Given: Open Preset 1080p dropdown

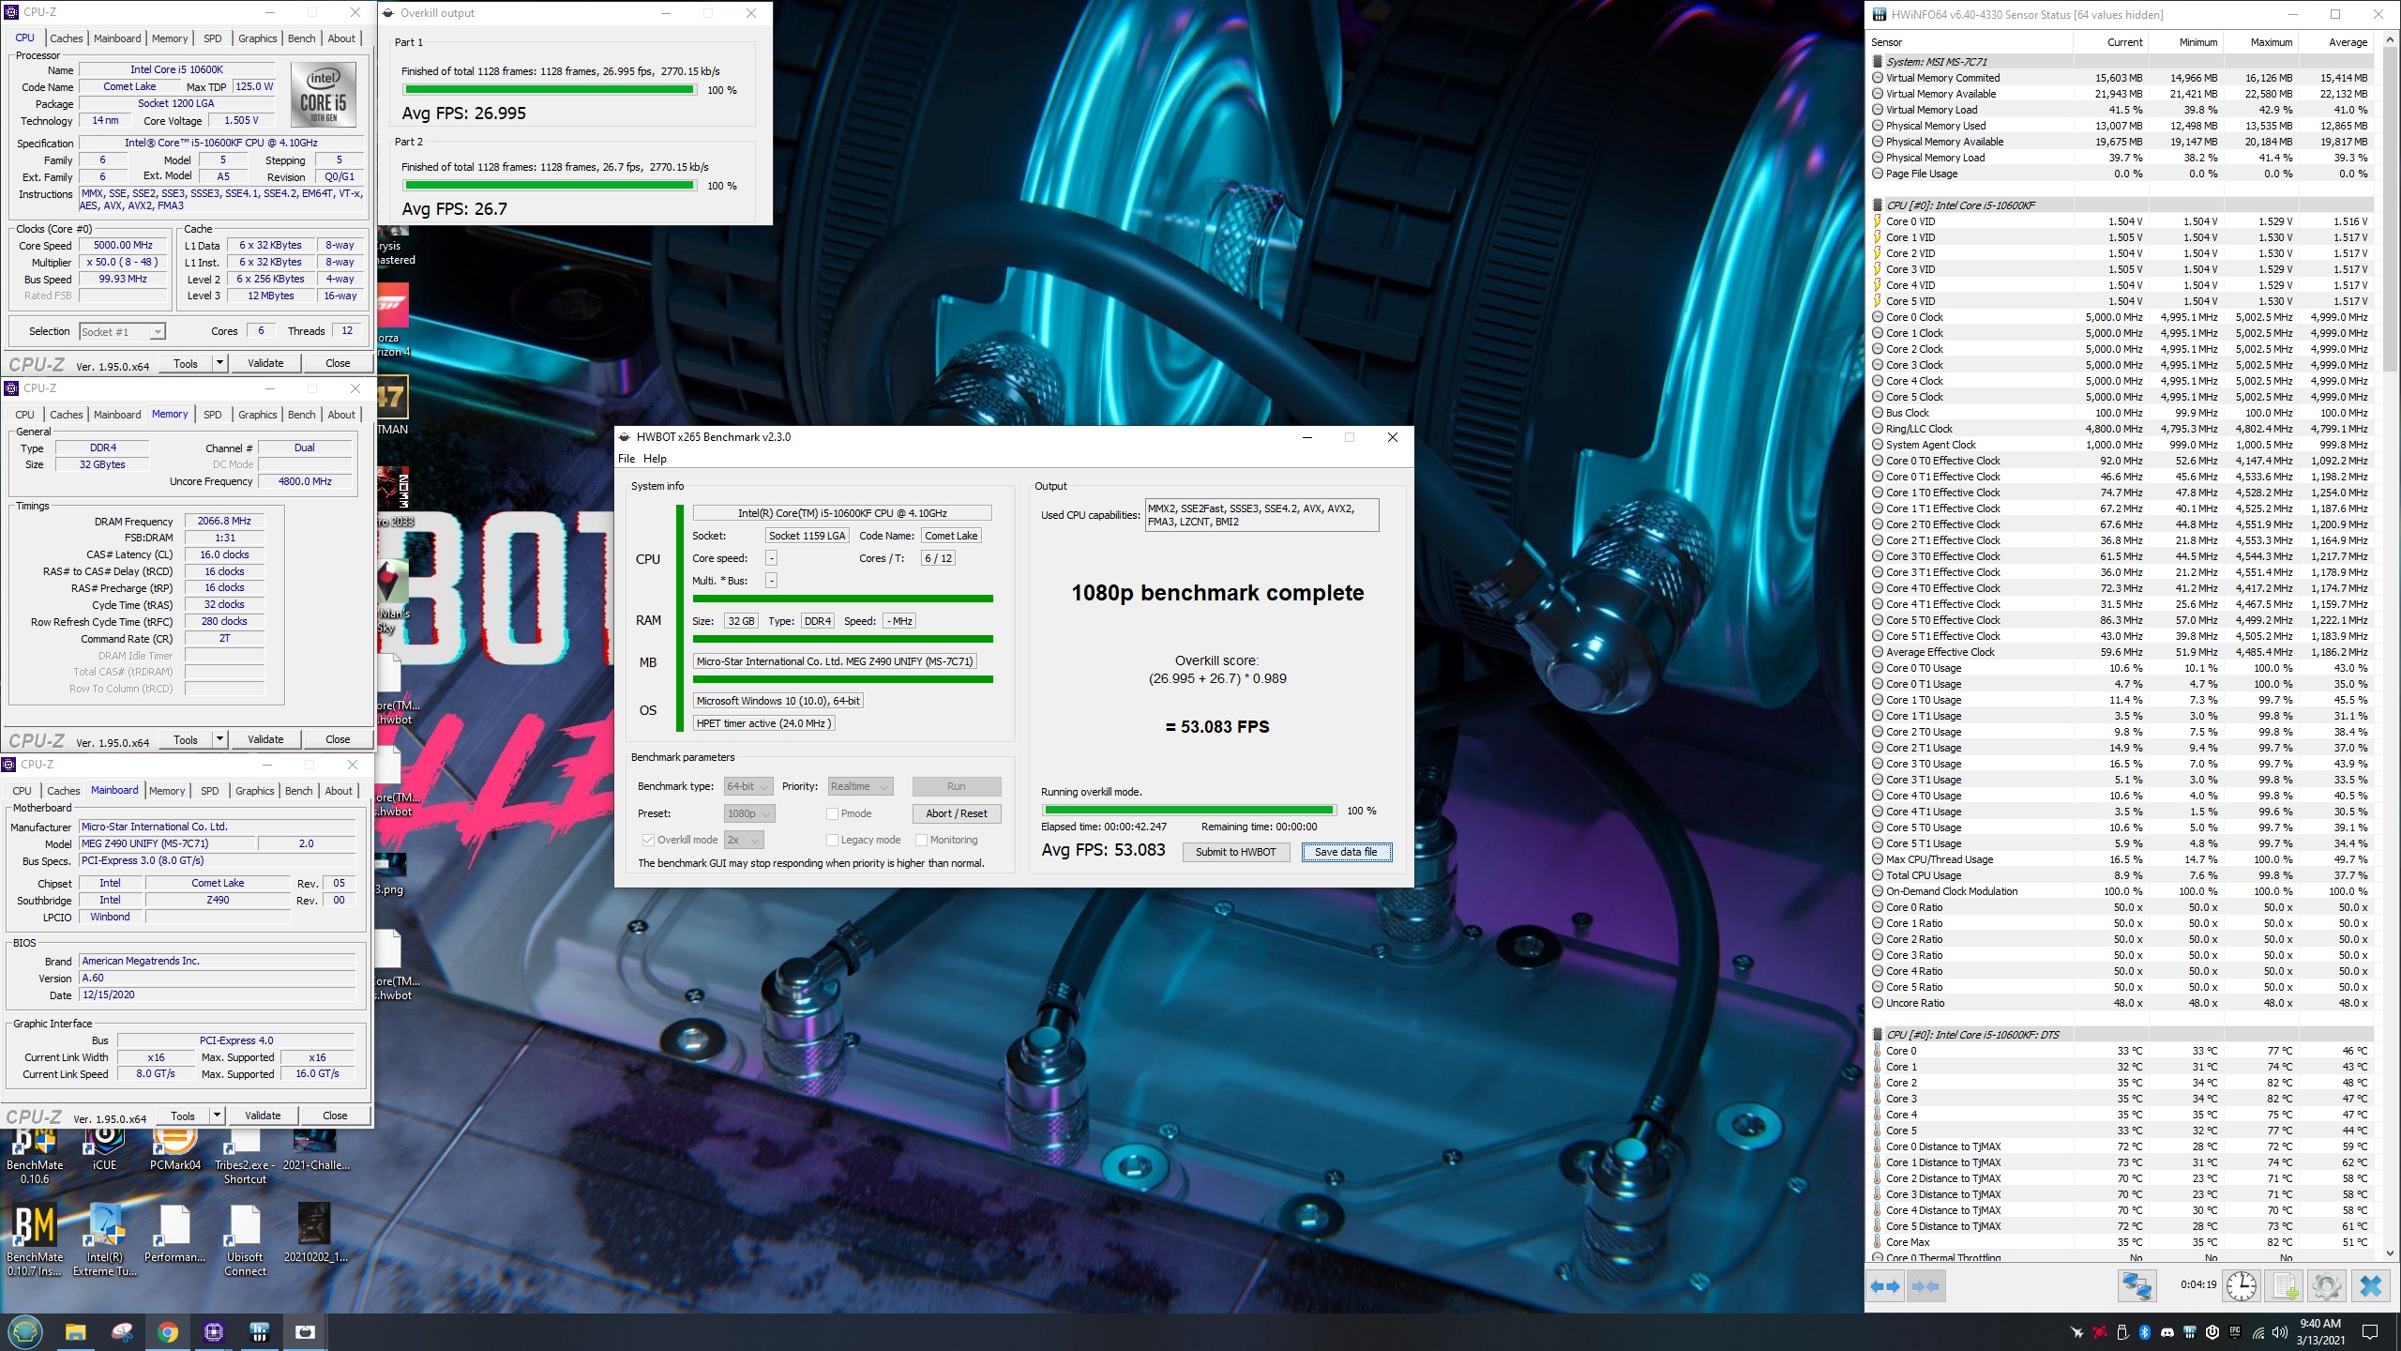Looking at the screenshot, I should (x=749, y=813).
